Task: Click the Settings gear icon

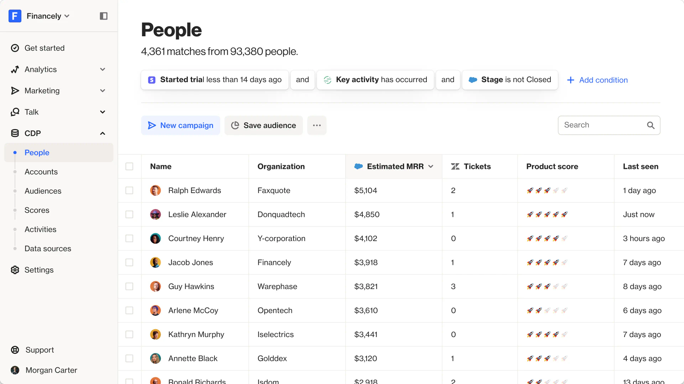Action: [x=15, y=270]
